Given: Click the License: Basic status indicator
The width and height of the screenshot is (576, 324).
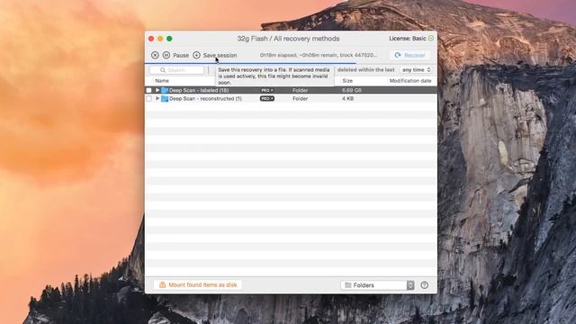Looking at the screenshot, I should pyautogui.click(x=431, y=38).
